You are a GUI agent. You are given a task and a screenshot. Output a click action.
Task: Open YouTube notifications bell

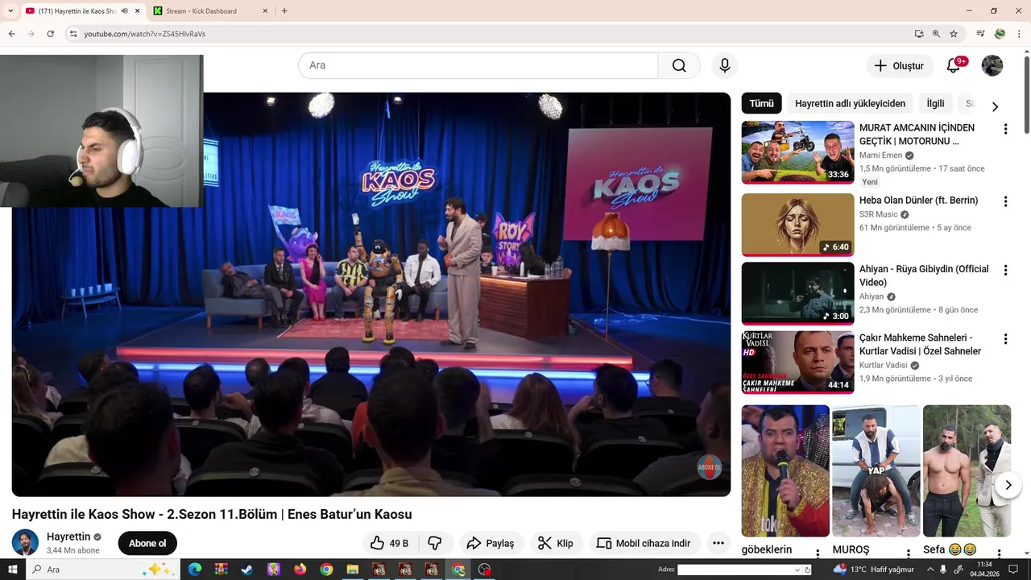[x=954, y=65]
